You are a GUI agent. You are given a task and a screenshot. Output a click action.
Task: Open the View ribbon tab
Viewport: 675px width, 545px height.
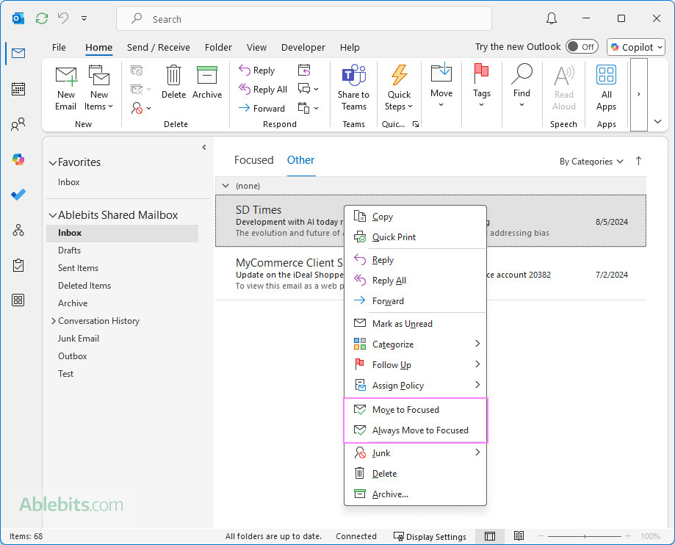[x=256, y=47]
